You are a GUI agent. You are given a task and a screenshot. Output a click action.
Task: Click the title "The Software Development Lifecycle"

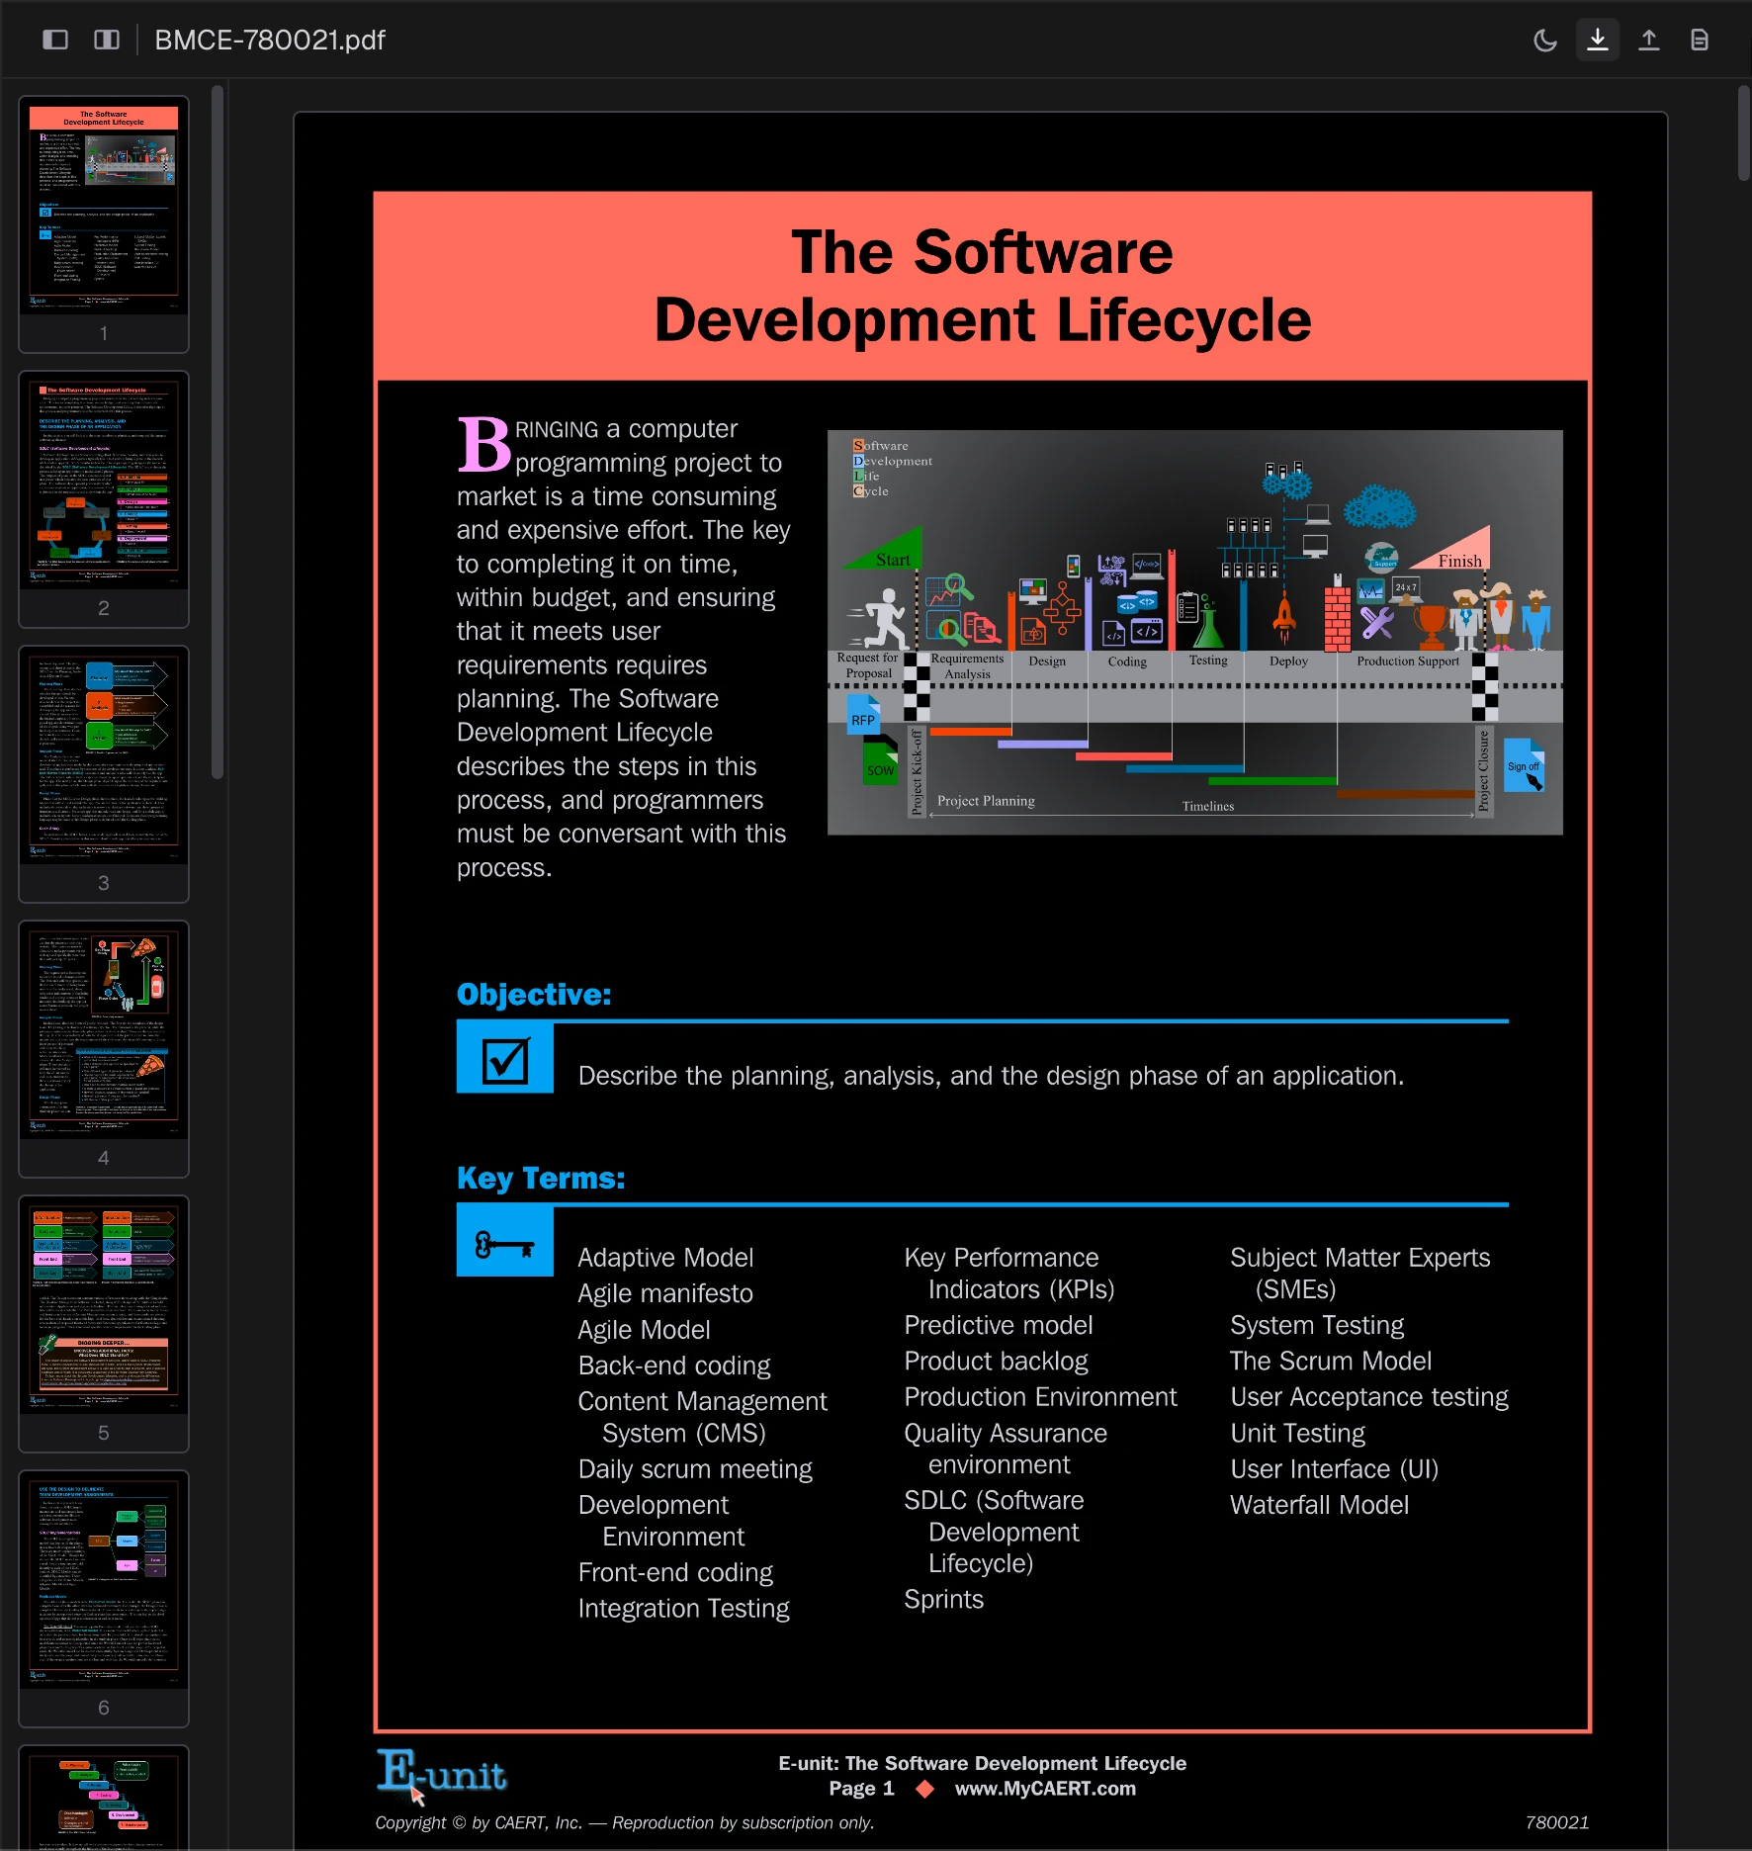(x=983, y=286)
